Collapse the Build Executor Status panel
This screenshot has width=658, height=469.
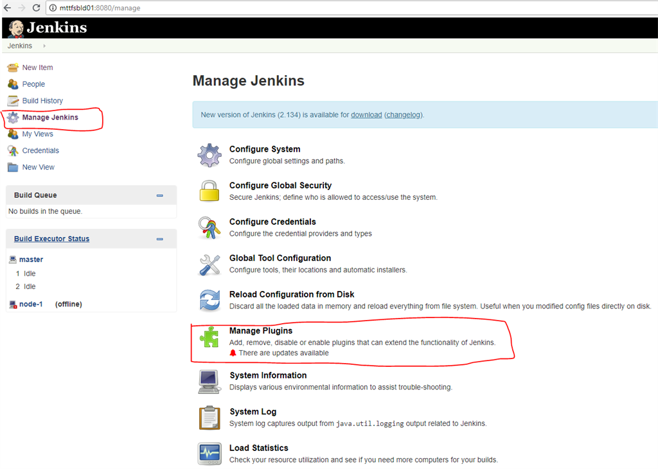click(159, 239)
